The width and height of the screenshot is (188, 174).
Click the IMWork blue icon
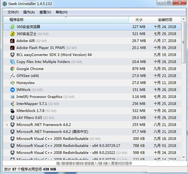click(12, 90)
